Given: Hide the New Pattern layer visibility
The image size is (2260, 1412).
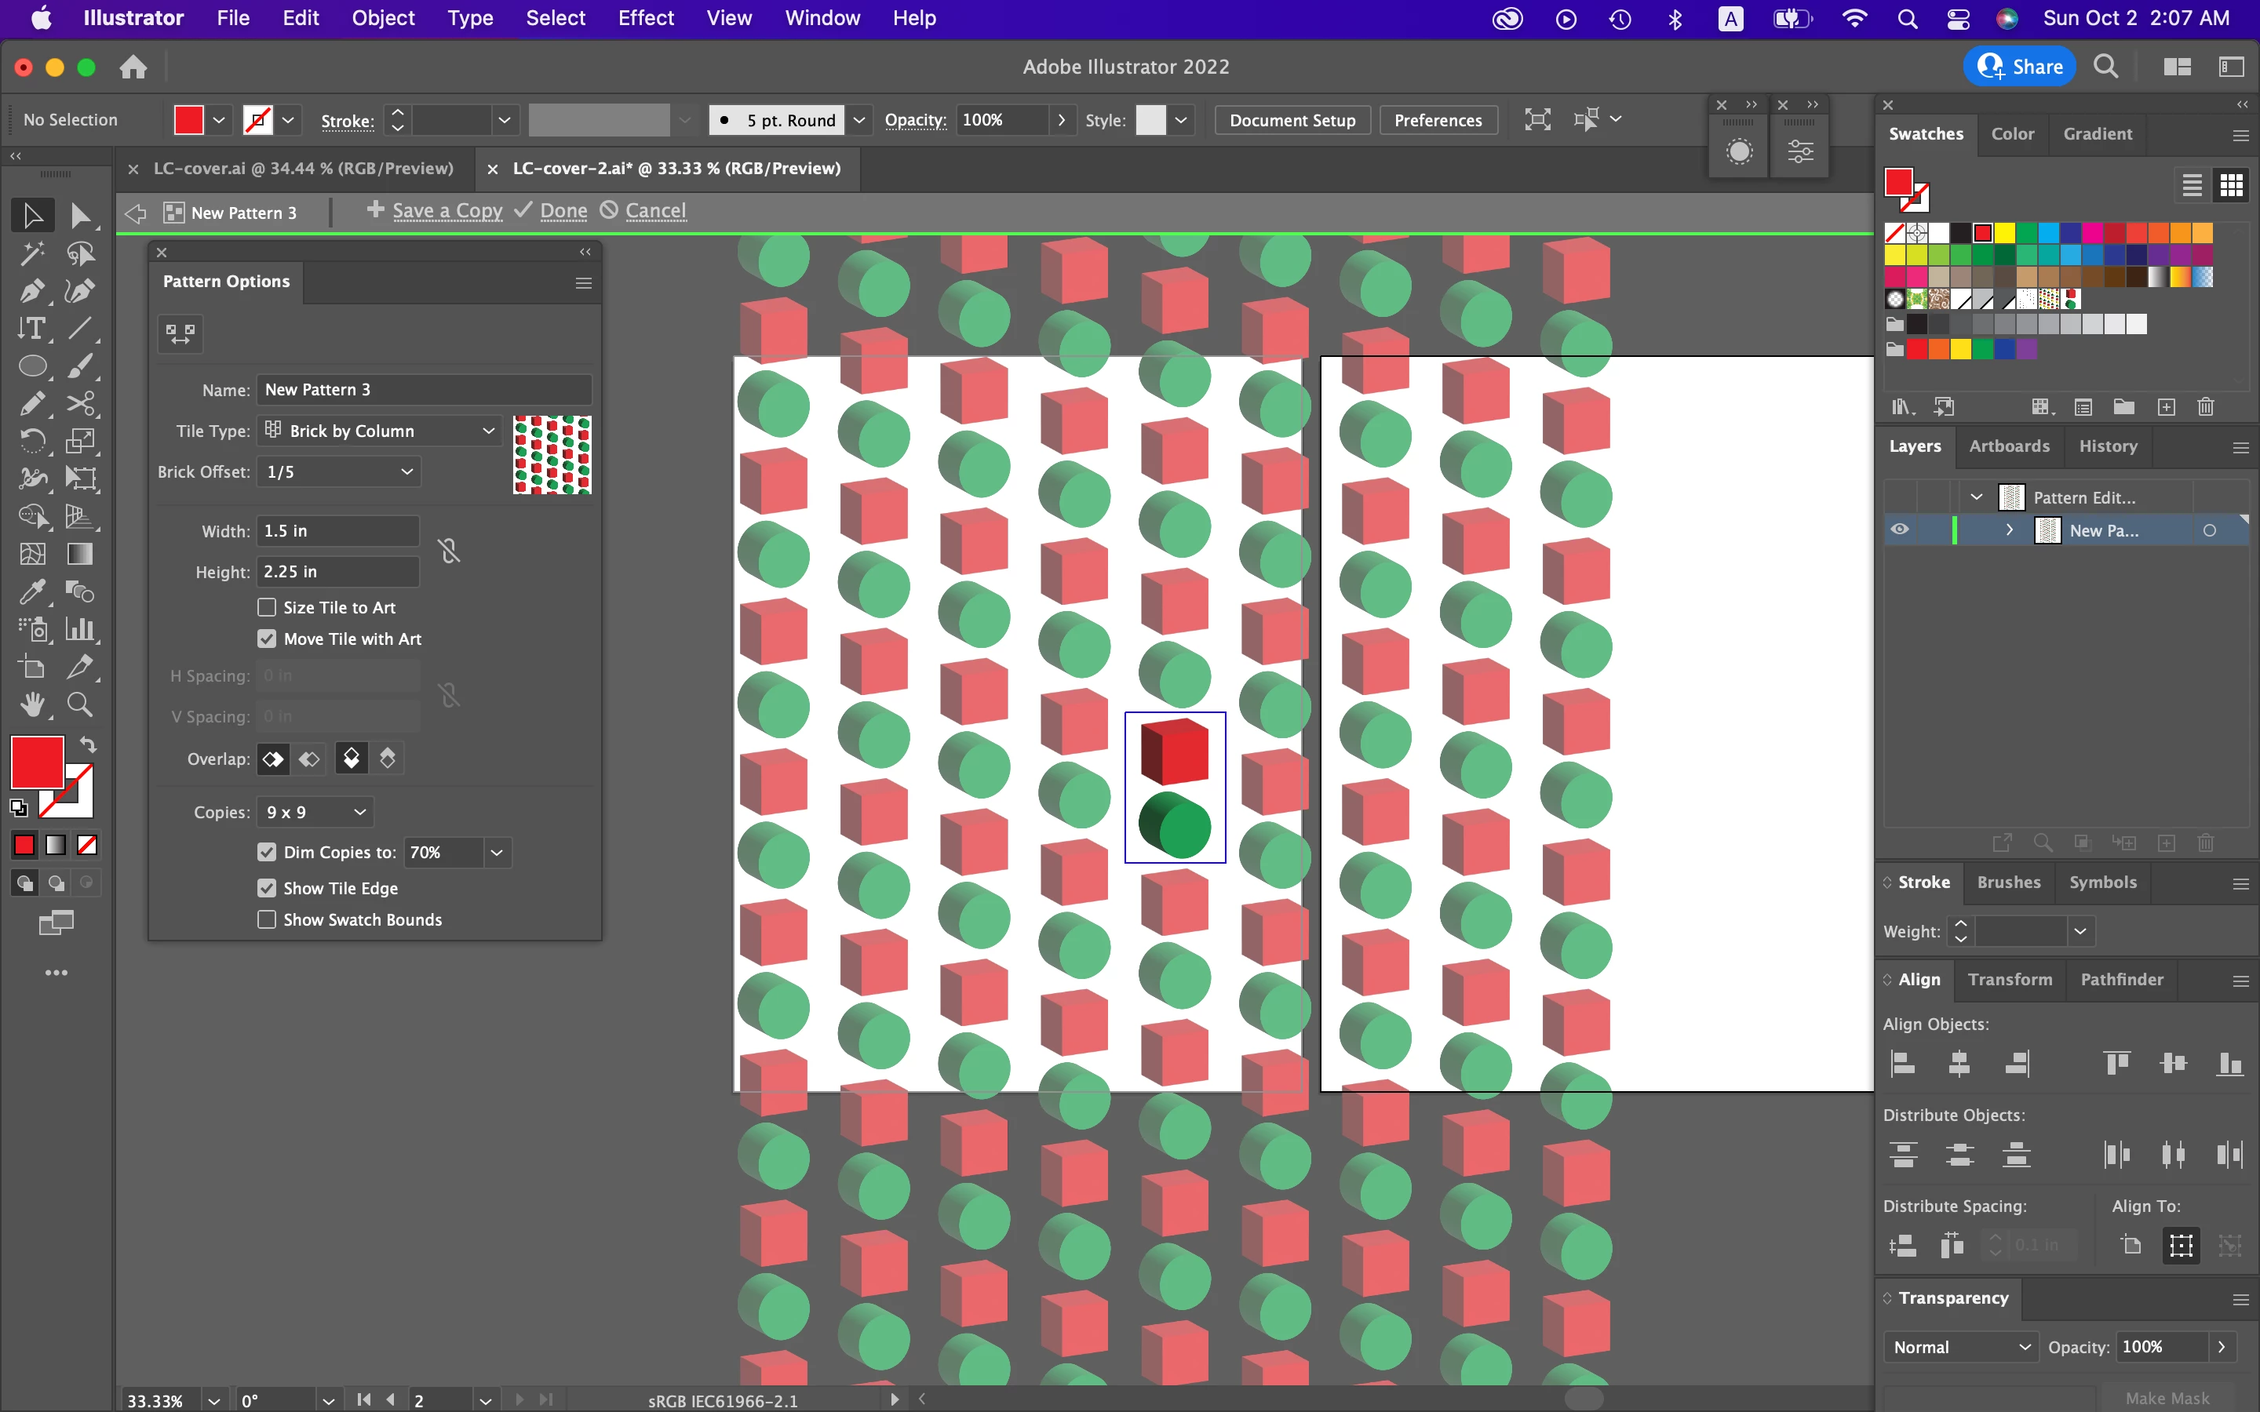Looking at the screenshot, I should coord(1900,530).
